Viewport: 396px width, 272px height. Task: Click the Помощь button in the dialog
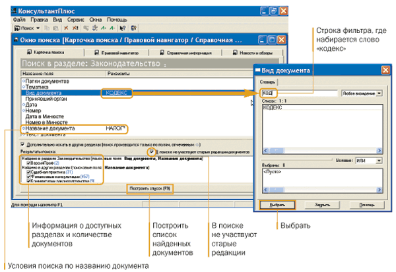[367, 205]
